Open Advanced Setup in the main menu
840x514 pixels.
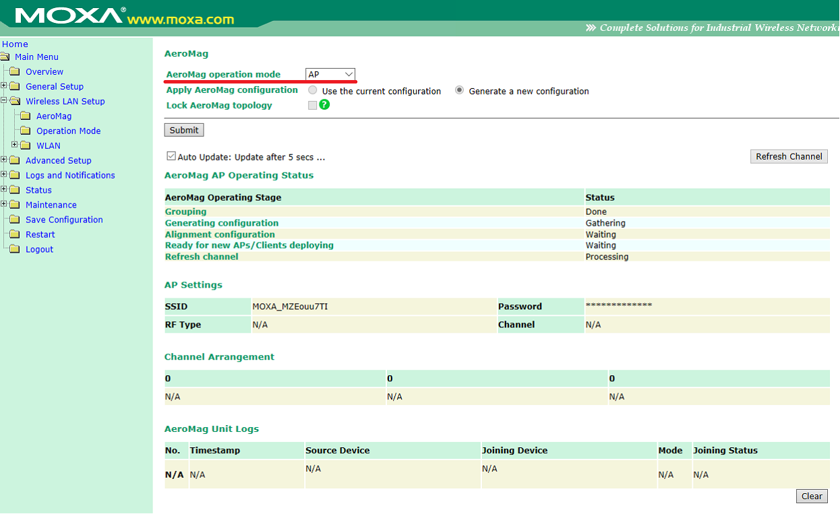coord(58,160)
